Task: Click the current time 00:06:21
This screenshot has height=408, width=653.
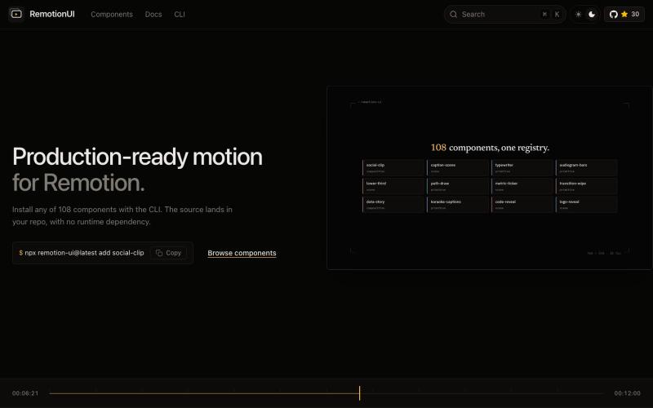Action: tap(25, 393)
